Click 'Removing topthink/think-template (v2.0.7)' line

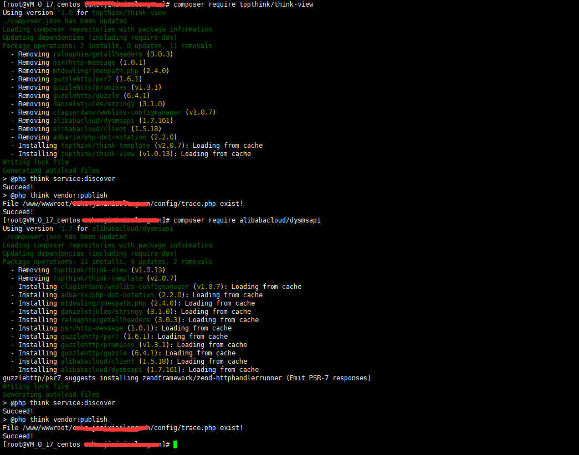pyautogui.click(x=94, y=278)
